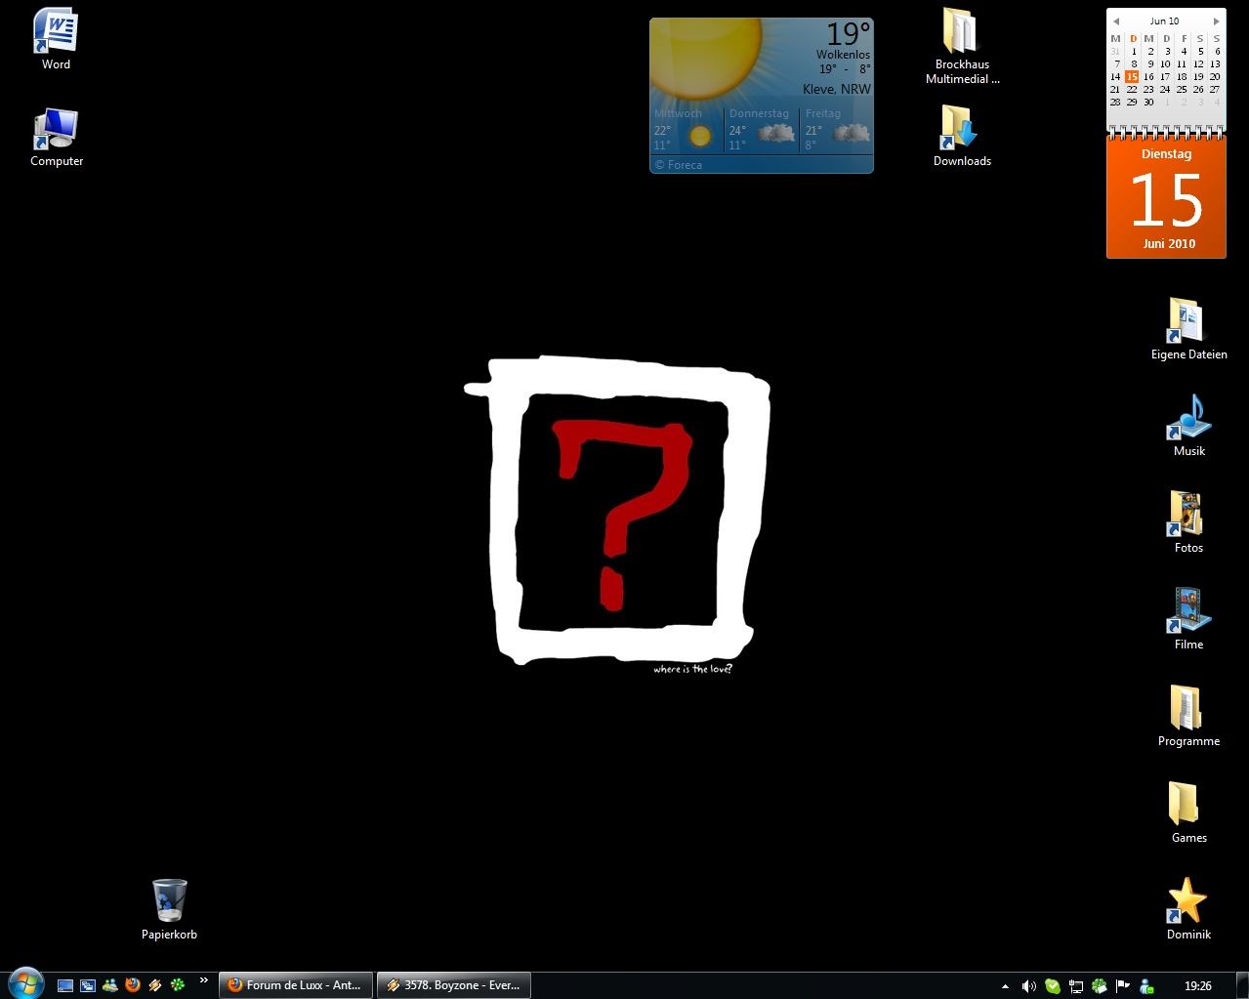
Task: Show hidden tray icons arrow
Action: pos(1006,986)
